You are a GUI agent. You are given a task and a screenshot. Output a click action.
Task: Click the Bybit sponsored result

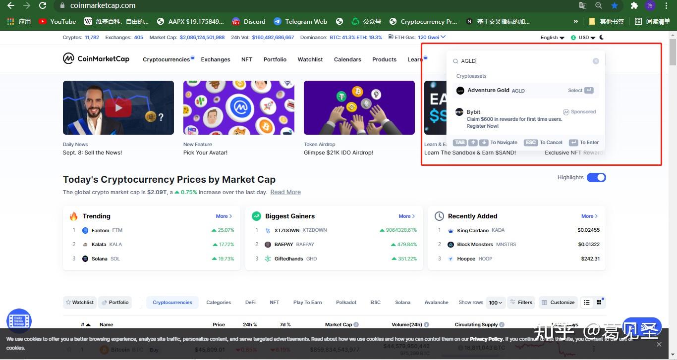[x=525, y=118]
